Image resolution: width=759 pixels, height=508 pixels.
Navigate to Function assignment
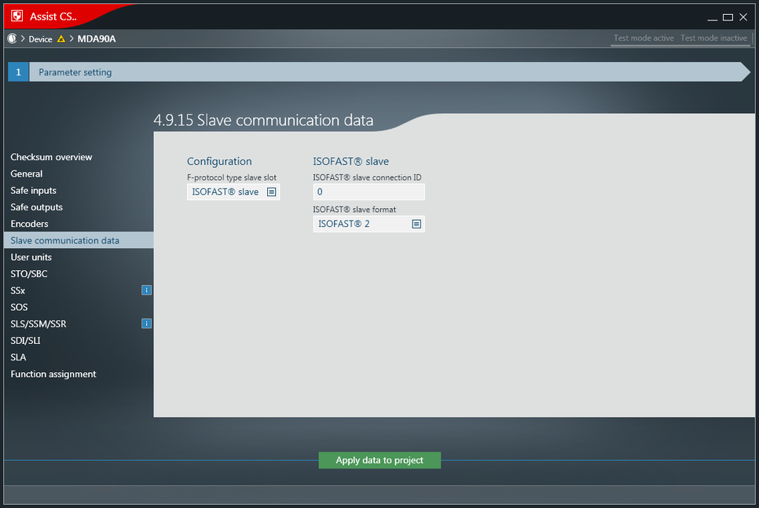click(x=53, y=375)
